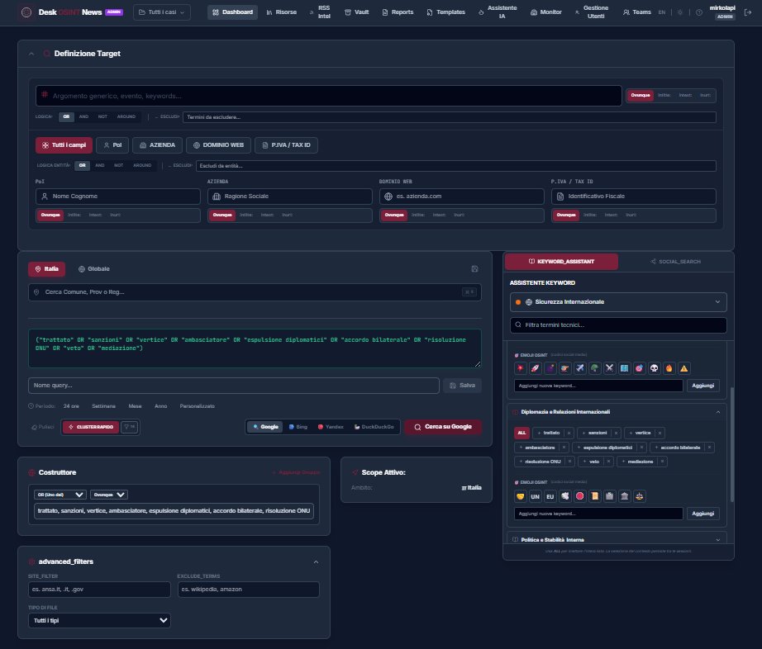Collapse Diplomazia e Relazioni Internazionali section
The height and width of the screenshot is (649, 762).
coord(717,412)
